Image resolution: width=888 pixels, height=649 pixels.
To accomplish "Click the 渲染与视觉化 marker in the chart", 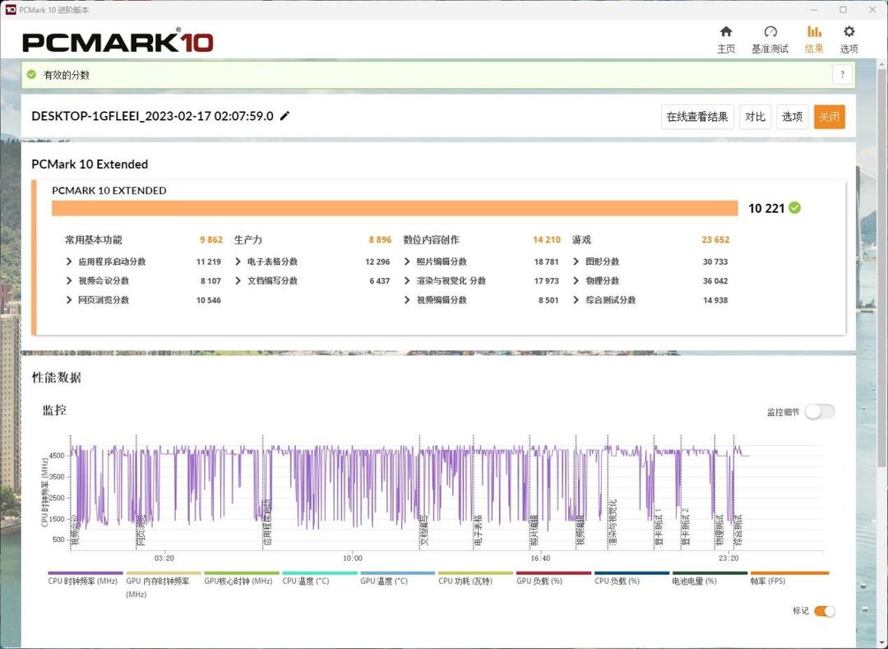I will [x=613, y=522].
